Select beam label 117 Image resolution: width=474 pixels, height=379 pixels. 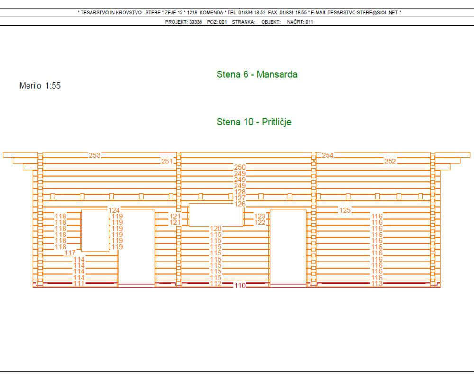pos(70,253)
